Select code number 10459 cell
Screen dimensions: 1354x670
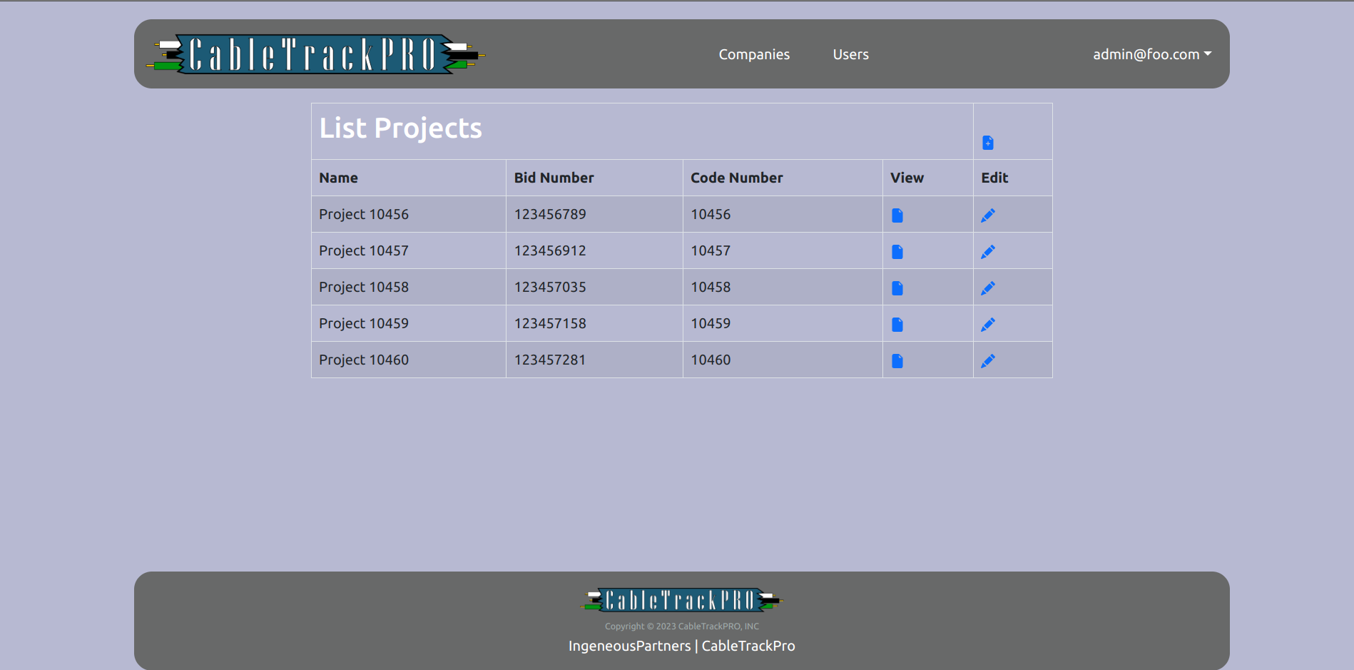[x=783, y=323]
